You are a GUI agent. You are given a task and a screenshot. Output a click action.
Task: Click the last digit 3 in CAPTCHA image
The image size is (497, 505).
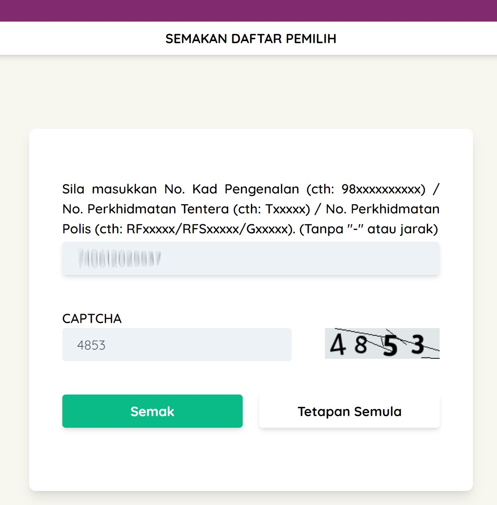[418, 344]
